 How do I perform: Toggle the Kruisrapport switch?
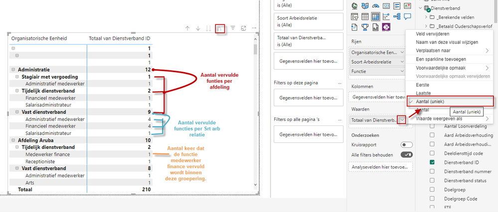pyautogui.click(x=407, y=145)
